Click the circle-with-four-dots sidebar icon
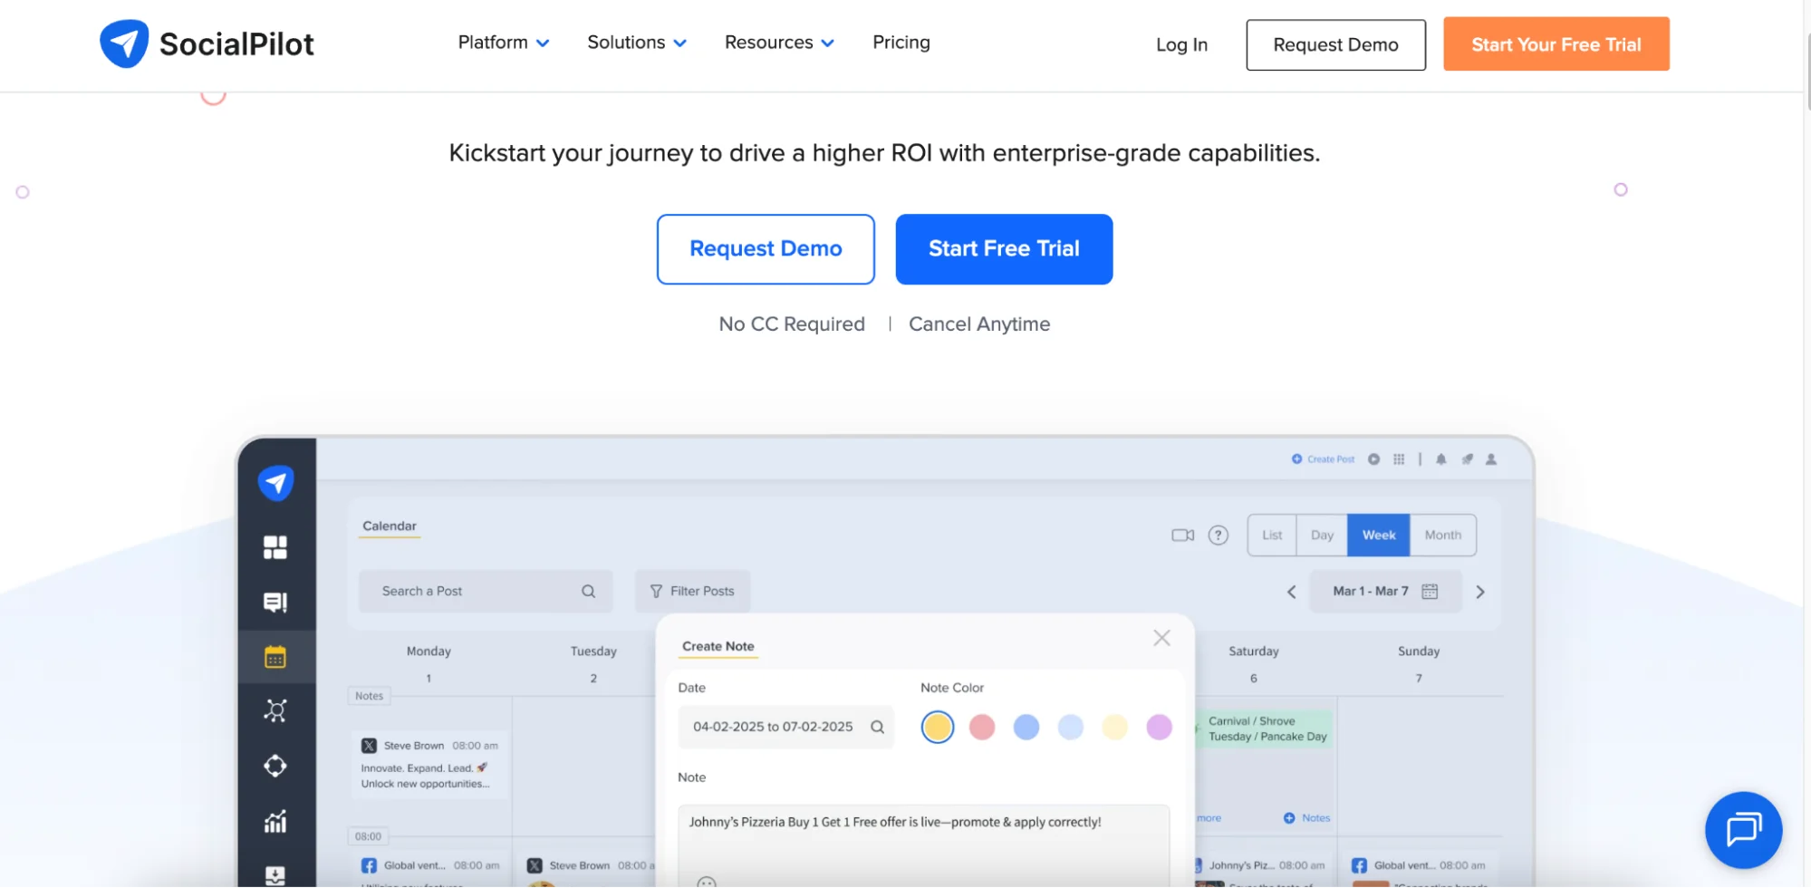Image resolution: width=1811 pixels, height=888 pixels. (275, 767)
